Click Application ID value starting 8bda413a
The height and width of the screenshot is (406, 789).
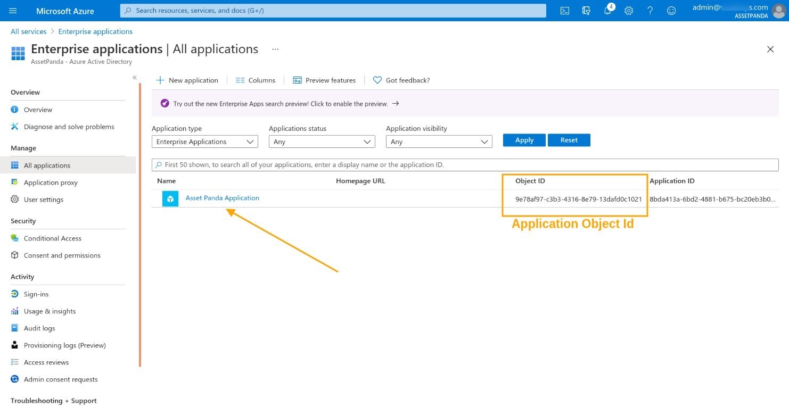tap(713, 199)
